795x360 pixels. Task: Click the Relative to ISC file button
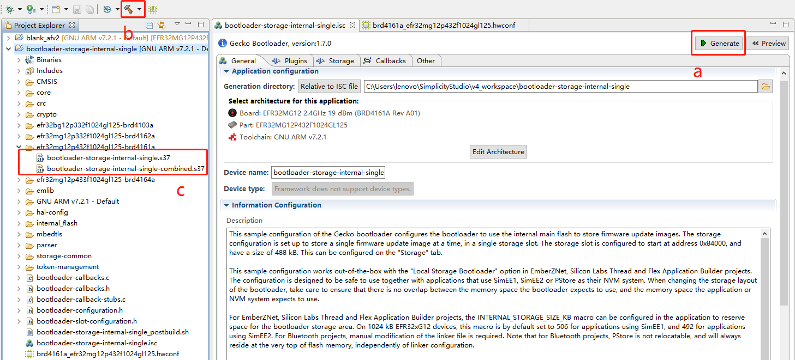click(330, 86)
